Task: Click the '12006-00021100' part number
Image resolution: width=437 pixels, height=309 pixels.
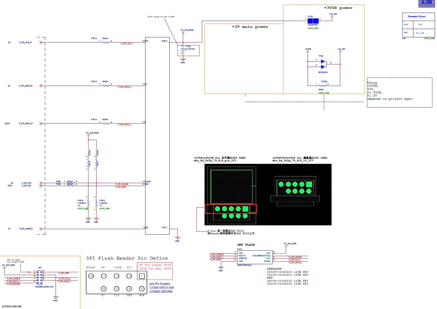Action: [x=161, y=288]
